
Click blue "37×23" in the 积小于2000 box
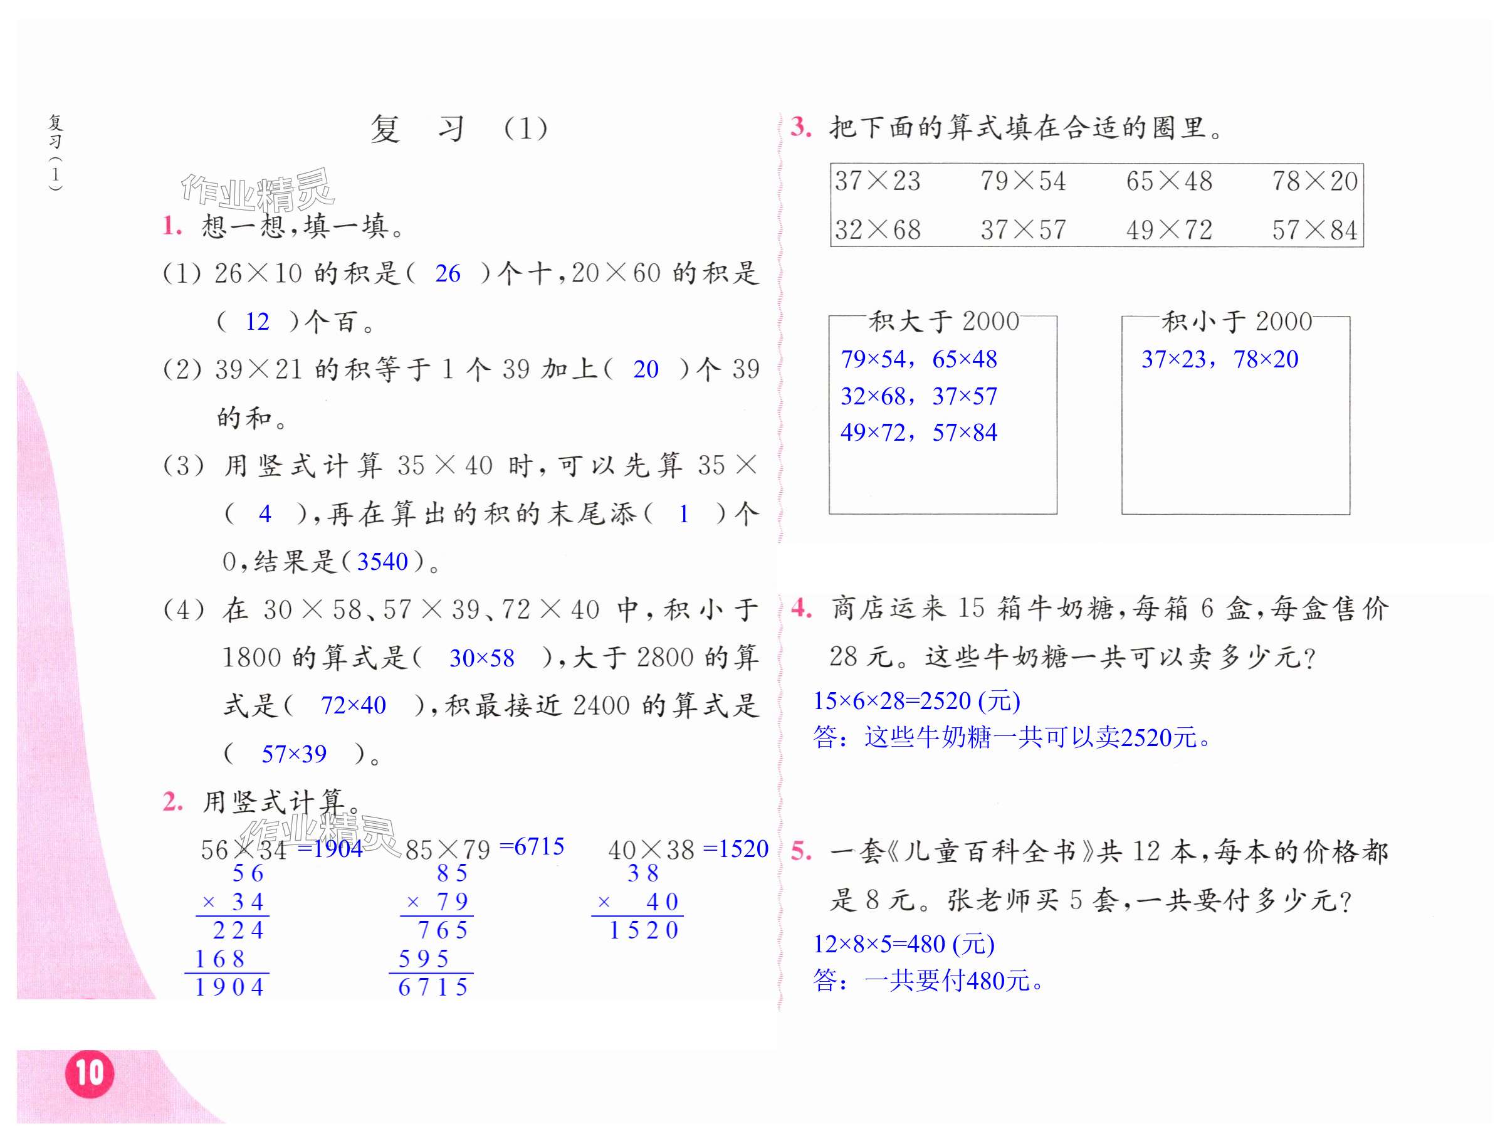point(1174,359)
